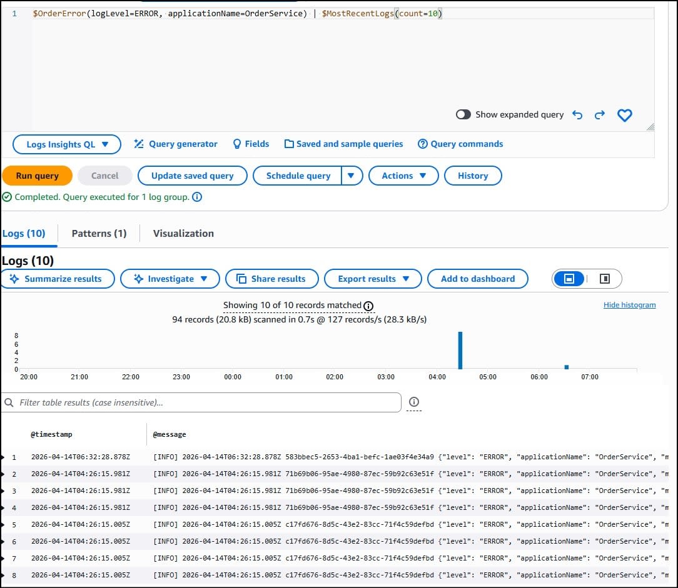Image resolution: width=678 pixels, height=588 pixels.
Task: Open the Fields panel
Action: [250, 144]
